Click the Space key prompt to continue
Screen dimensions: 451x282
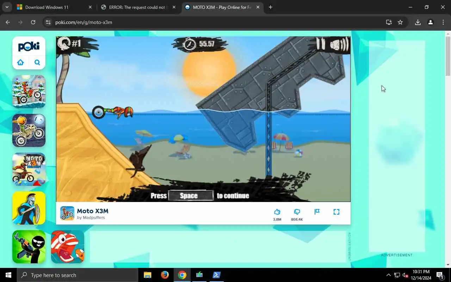click(x=191, y=196)
